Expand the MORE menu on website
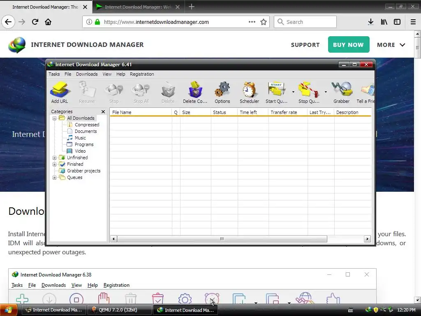The height and width of the screenshot is (316, 421). tap(391, 45)
